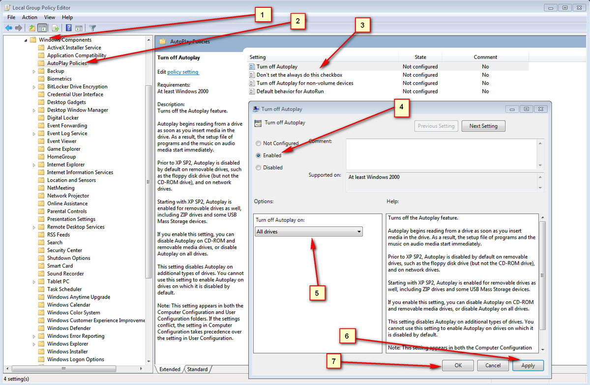Click the NetMeeting folder icon
This screenshot has height=385, width=590.
pyautogui.click(x=41, y=188)
